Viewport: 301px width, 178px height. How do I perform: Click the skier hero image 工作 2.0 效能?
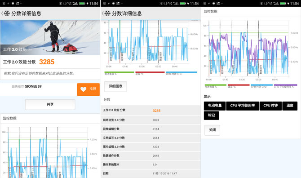(x=50, y=38)
